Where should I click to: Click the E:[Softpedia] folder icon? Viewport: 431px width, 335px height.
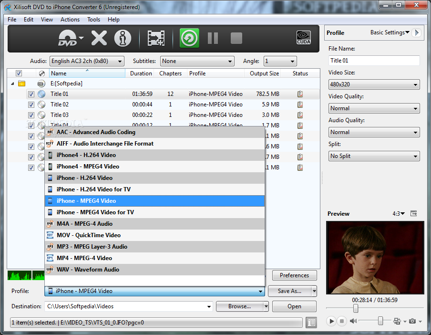point(22,84)
